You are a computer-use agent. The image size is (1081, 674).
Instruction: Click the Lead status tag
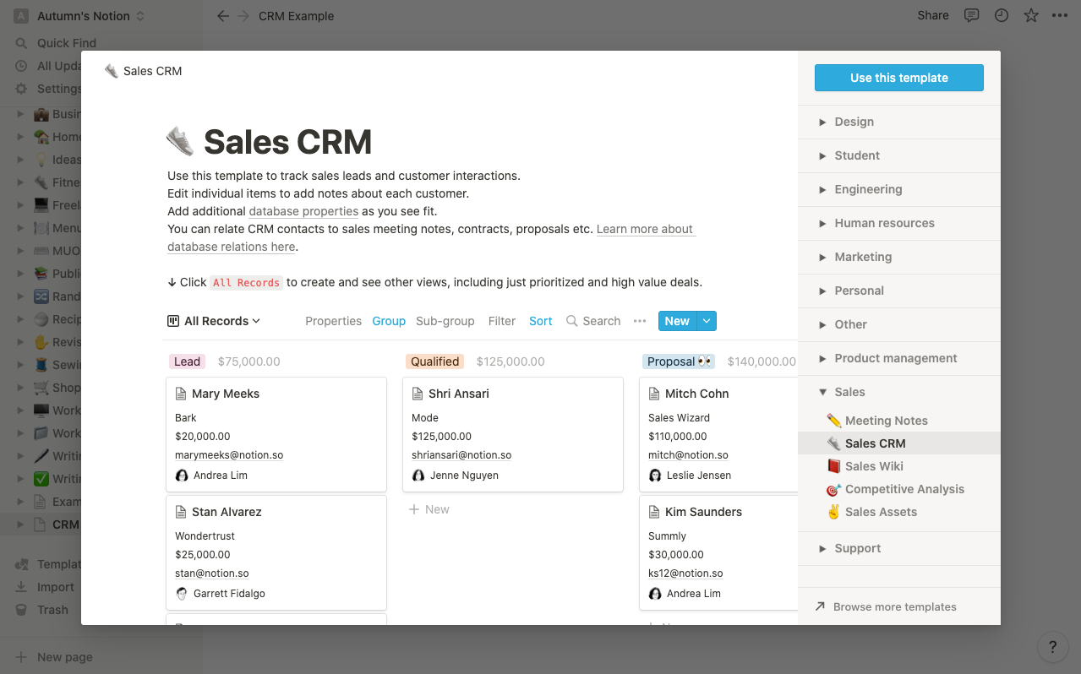coord(187,361)
